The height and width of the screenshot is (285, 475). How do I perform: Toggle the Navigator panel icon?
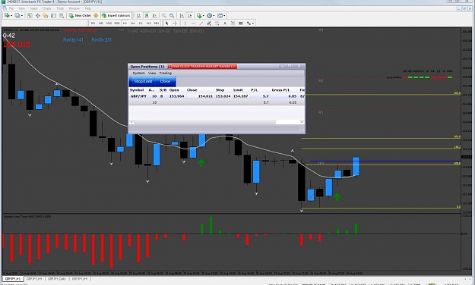pyautogui.click(x=46, y=15)
